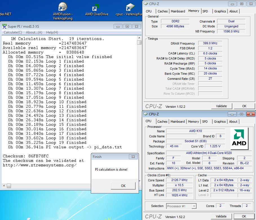
Task: Click Validate in bottom CPU-Z window
Action: (x=221, y=216)
